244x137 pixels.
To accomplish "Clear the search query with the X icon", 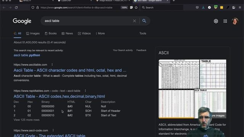I will point(135,21).
